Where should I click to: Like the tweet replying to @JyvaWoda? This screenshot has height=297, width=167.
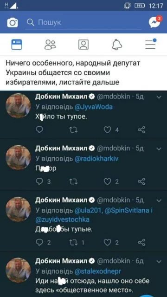point(107,130)
